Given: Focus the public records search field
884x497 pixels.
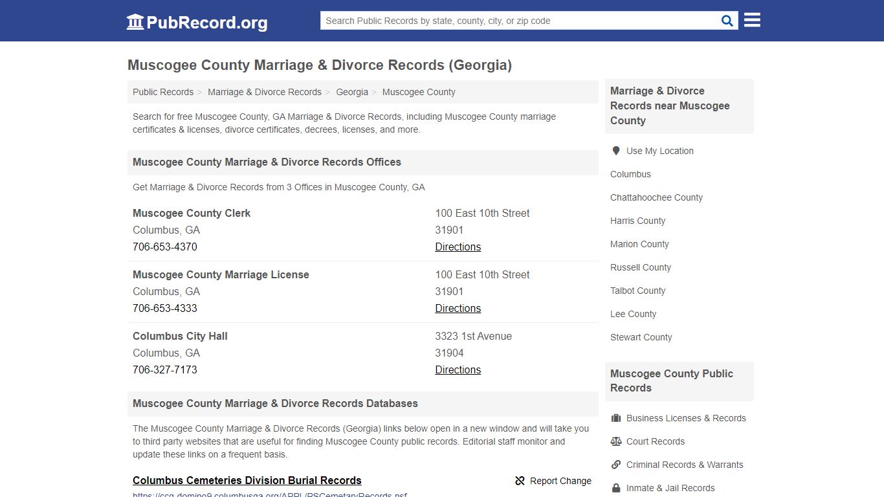Looking at the screenshot, I should (x=519, y=21).
